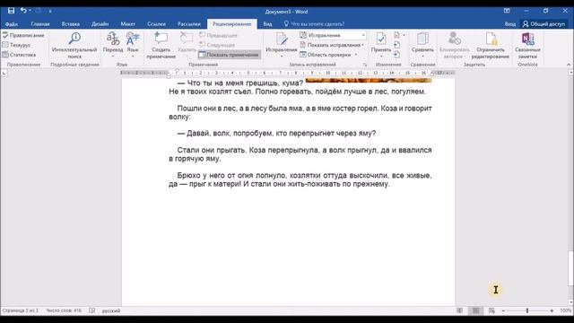This screenshot has height=323, width=574.
Task: Collapse the ribbon with the chevron
Action: click(x=569, y=65)
